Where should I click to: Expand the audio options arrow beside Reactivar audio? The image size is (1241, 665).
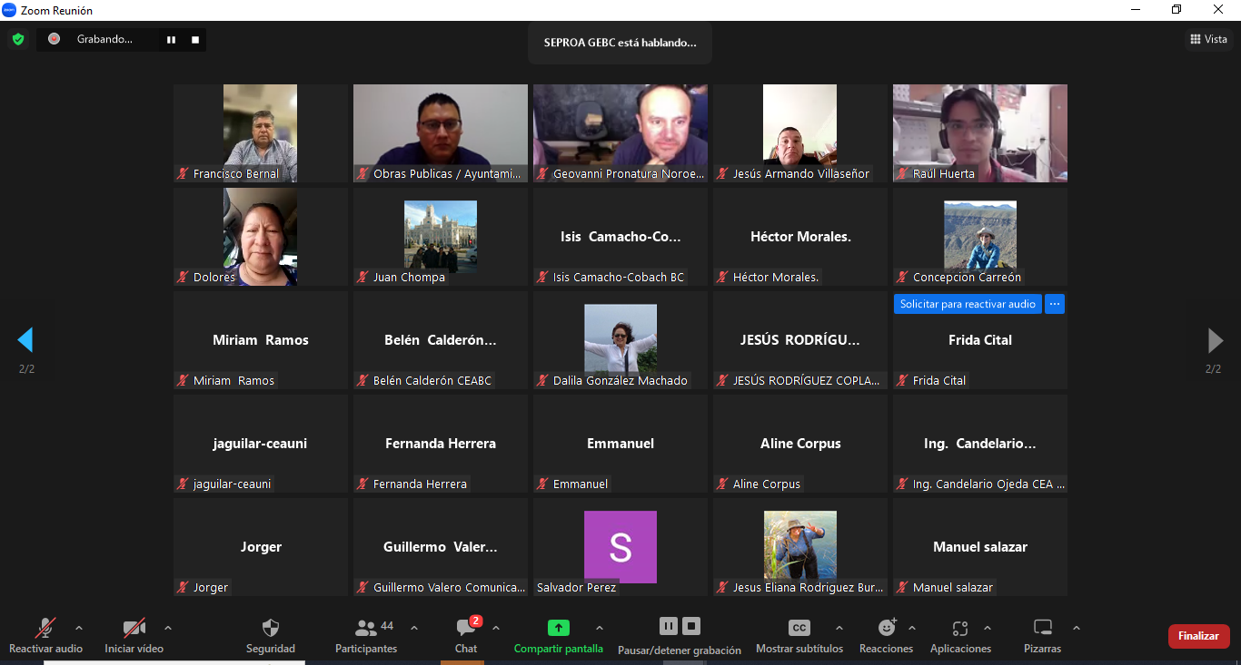[x=79, y=628]
